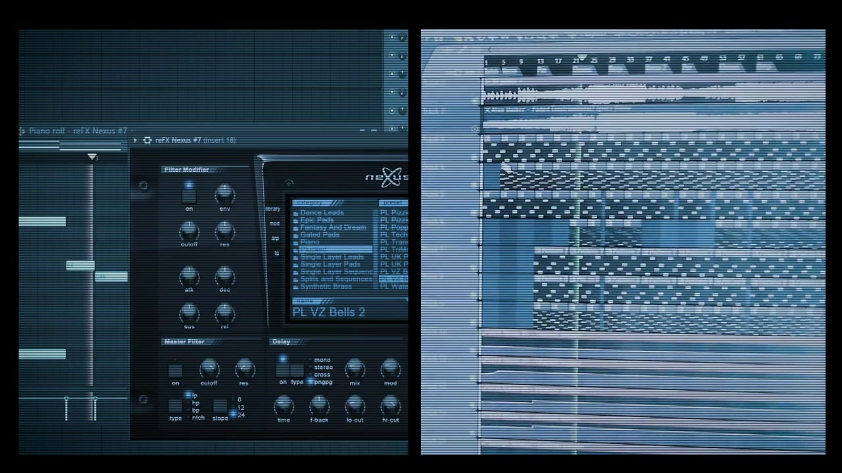Adjust the Filter Modifier env knob
842x473 pixels.
[x=224, y=194]
